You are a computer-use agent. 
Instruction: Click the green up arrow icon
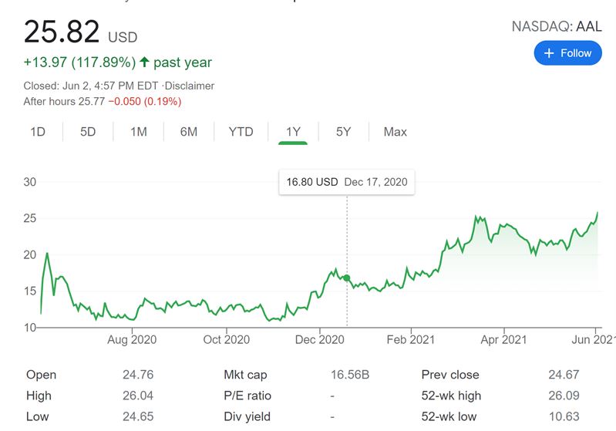point(144,62)
